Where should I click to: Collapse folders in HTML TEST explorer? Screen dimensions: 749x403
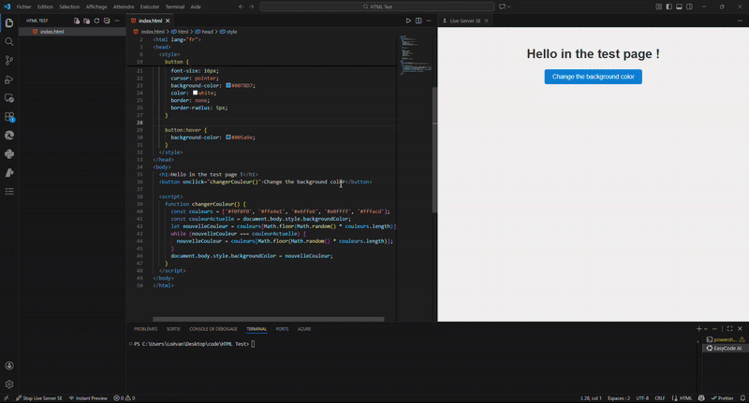[x=107, y=21]
